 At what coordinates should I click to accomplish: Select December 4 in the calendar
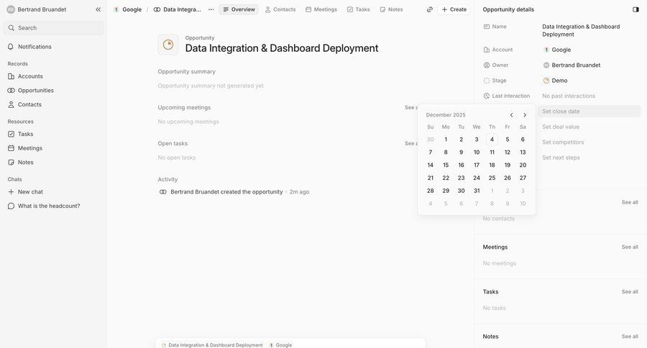pos(492,139)
